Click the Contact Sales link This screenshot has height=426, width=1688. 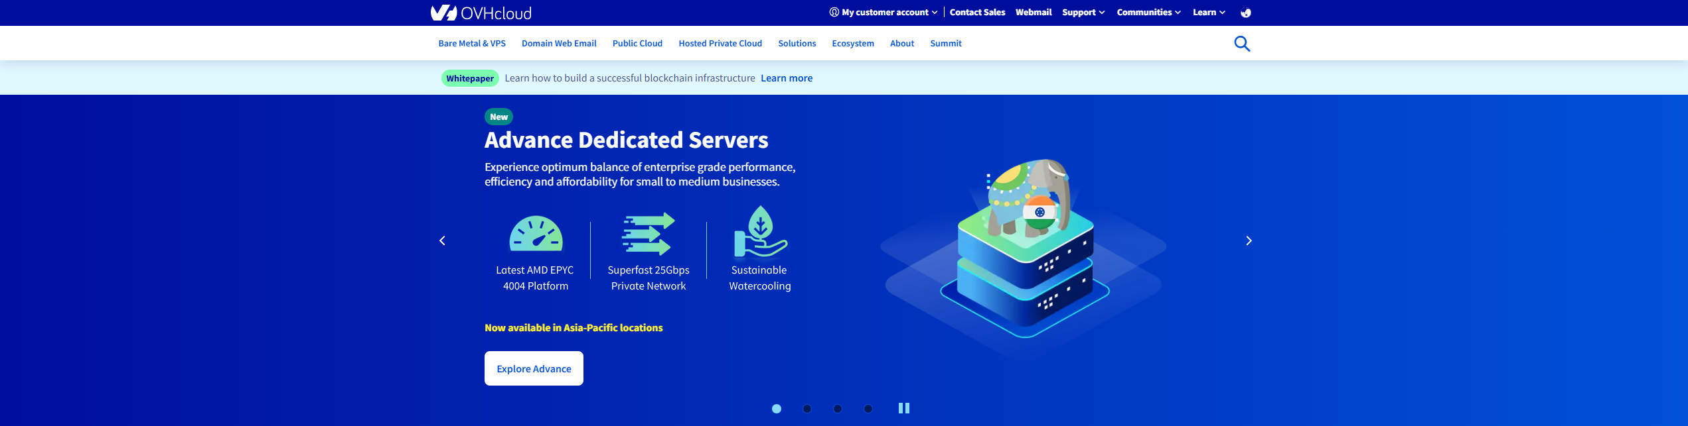click(977, 13)
